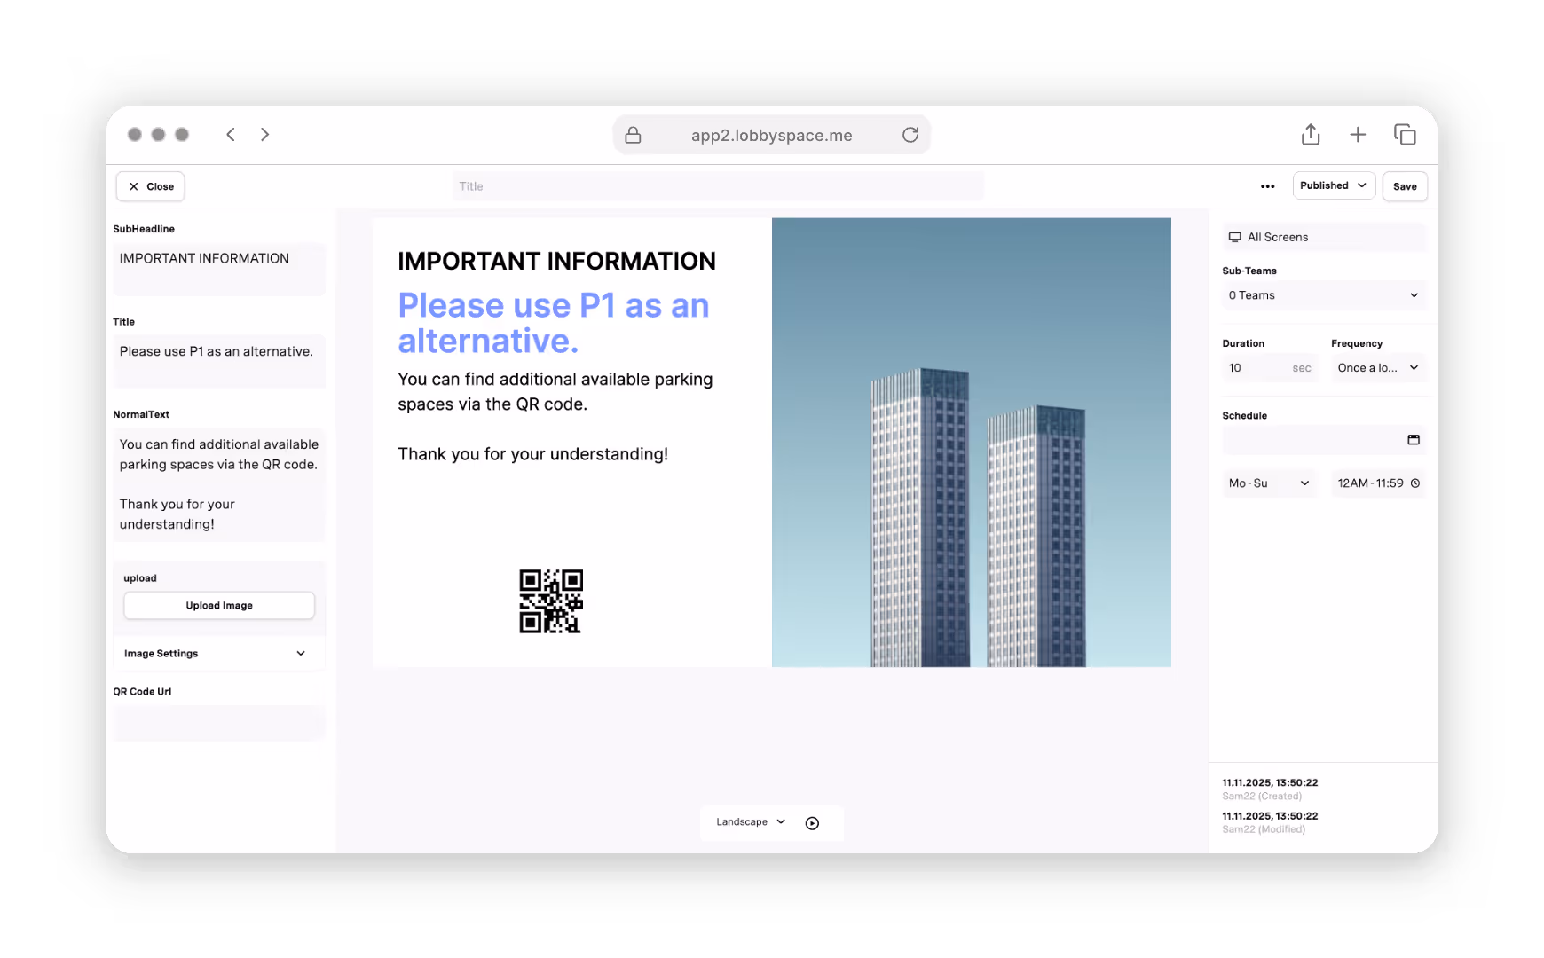Click the Sub-Teams label
1544x958 pixels.
point(1249,271)
